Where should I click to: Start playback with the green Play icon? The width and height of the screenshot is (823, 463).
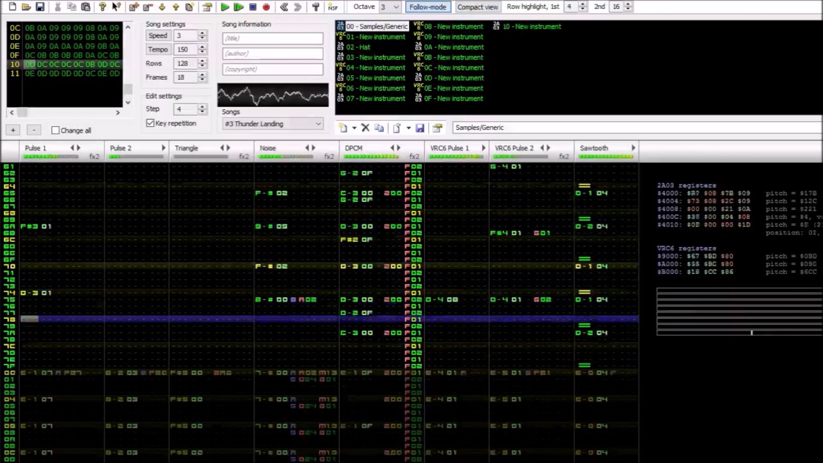click(x=224, y=7)
